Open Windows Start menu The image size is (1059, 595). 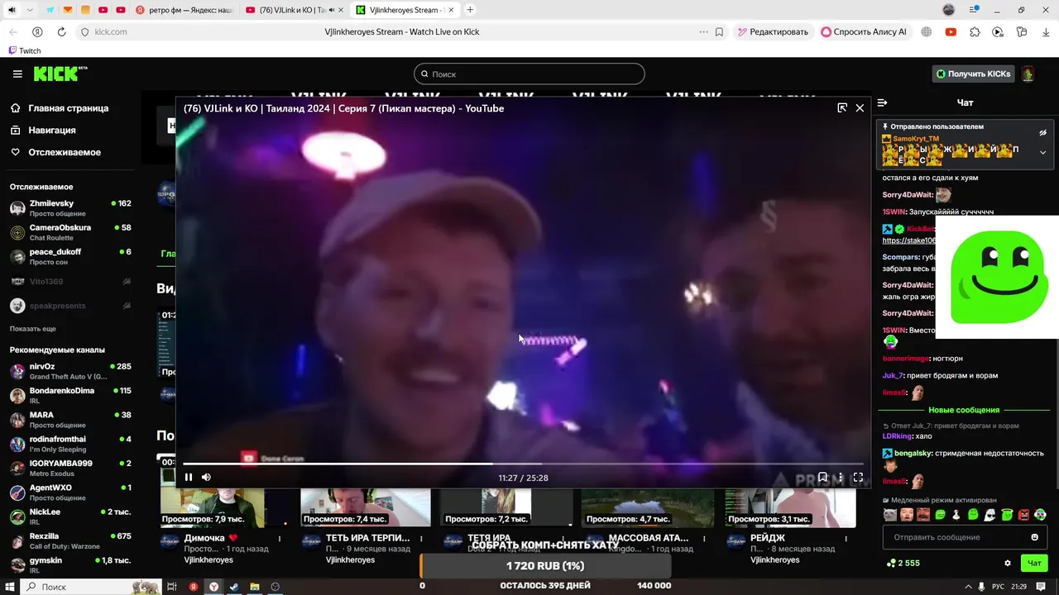coord(10,587)
